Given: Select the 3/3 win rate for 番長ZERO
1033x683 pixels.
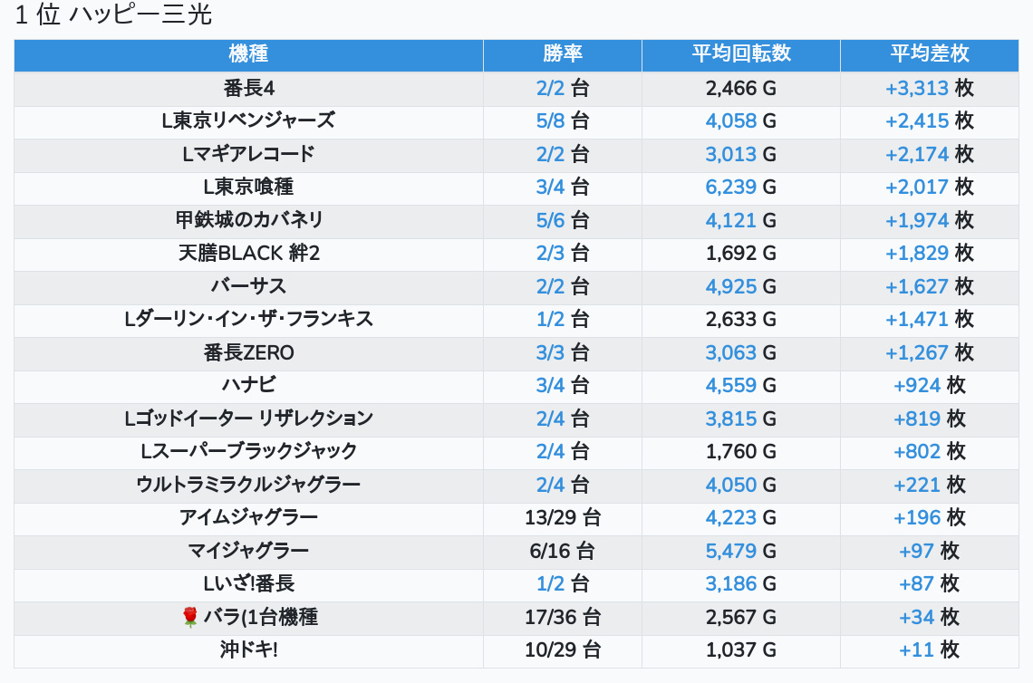Looking at the screenshot, I should point(550,353).
